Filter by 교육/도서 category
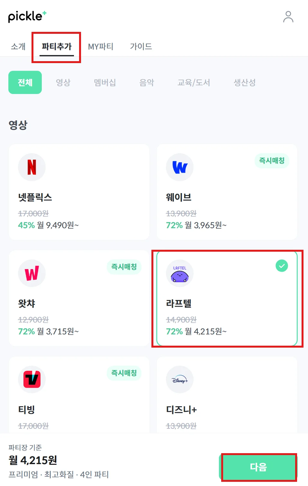 194,82
